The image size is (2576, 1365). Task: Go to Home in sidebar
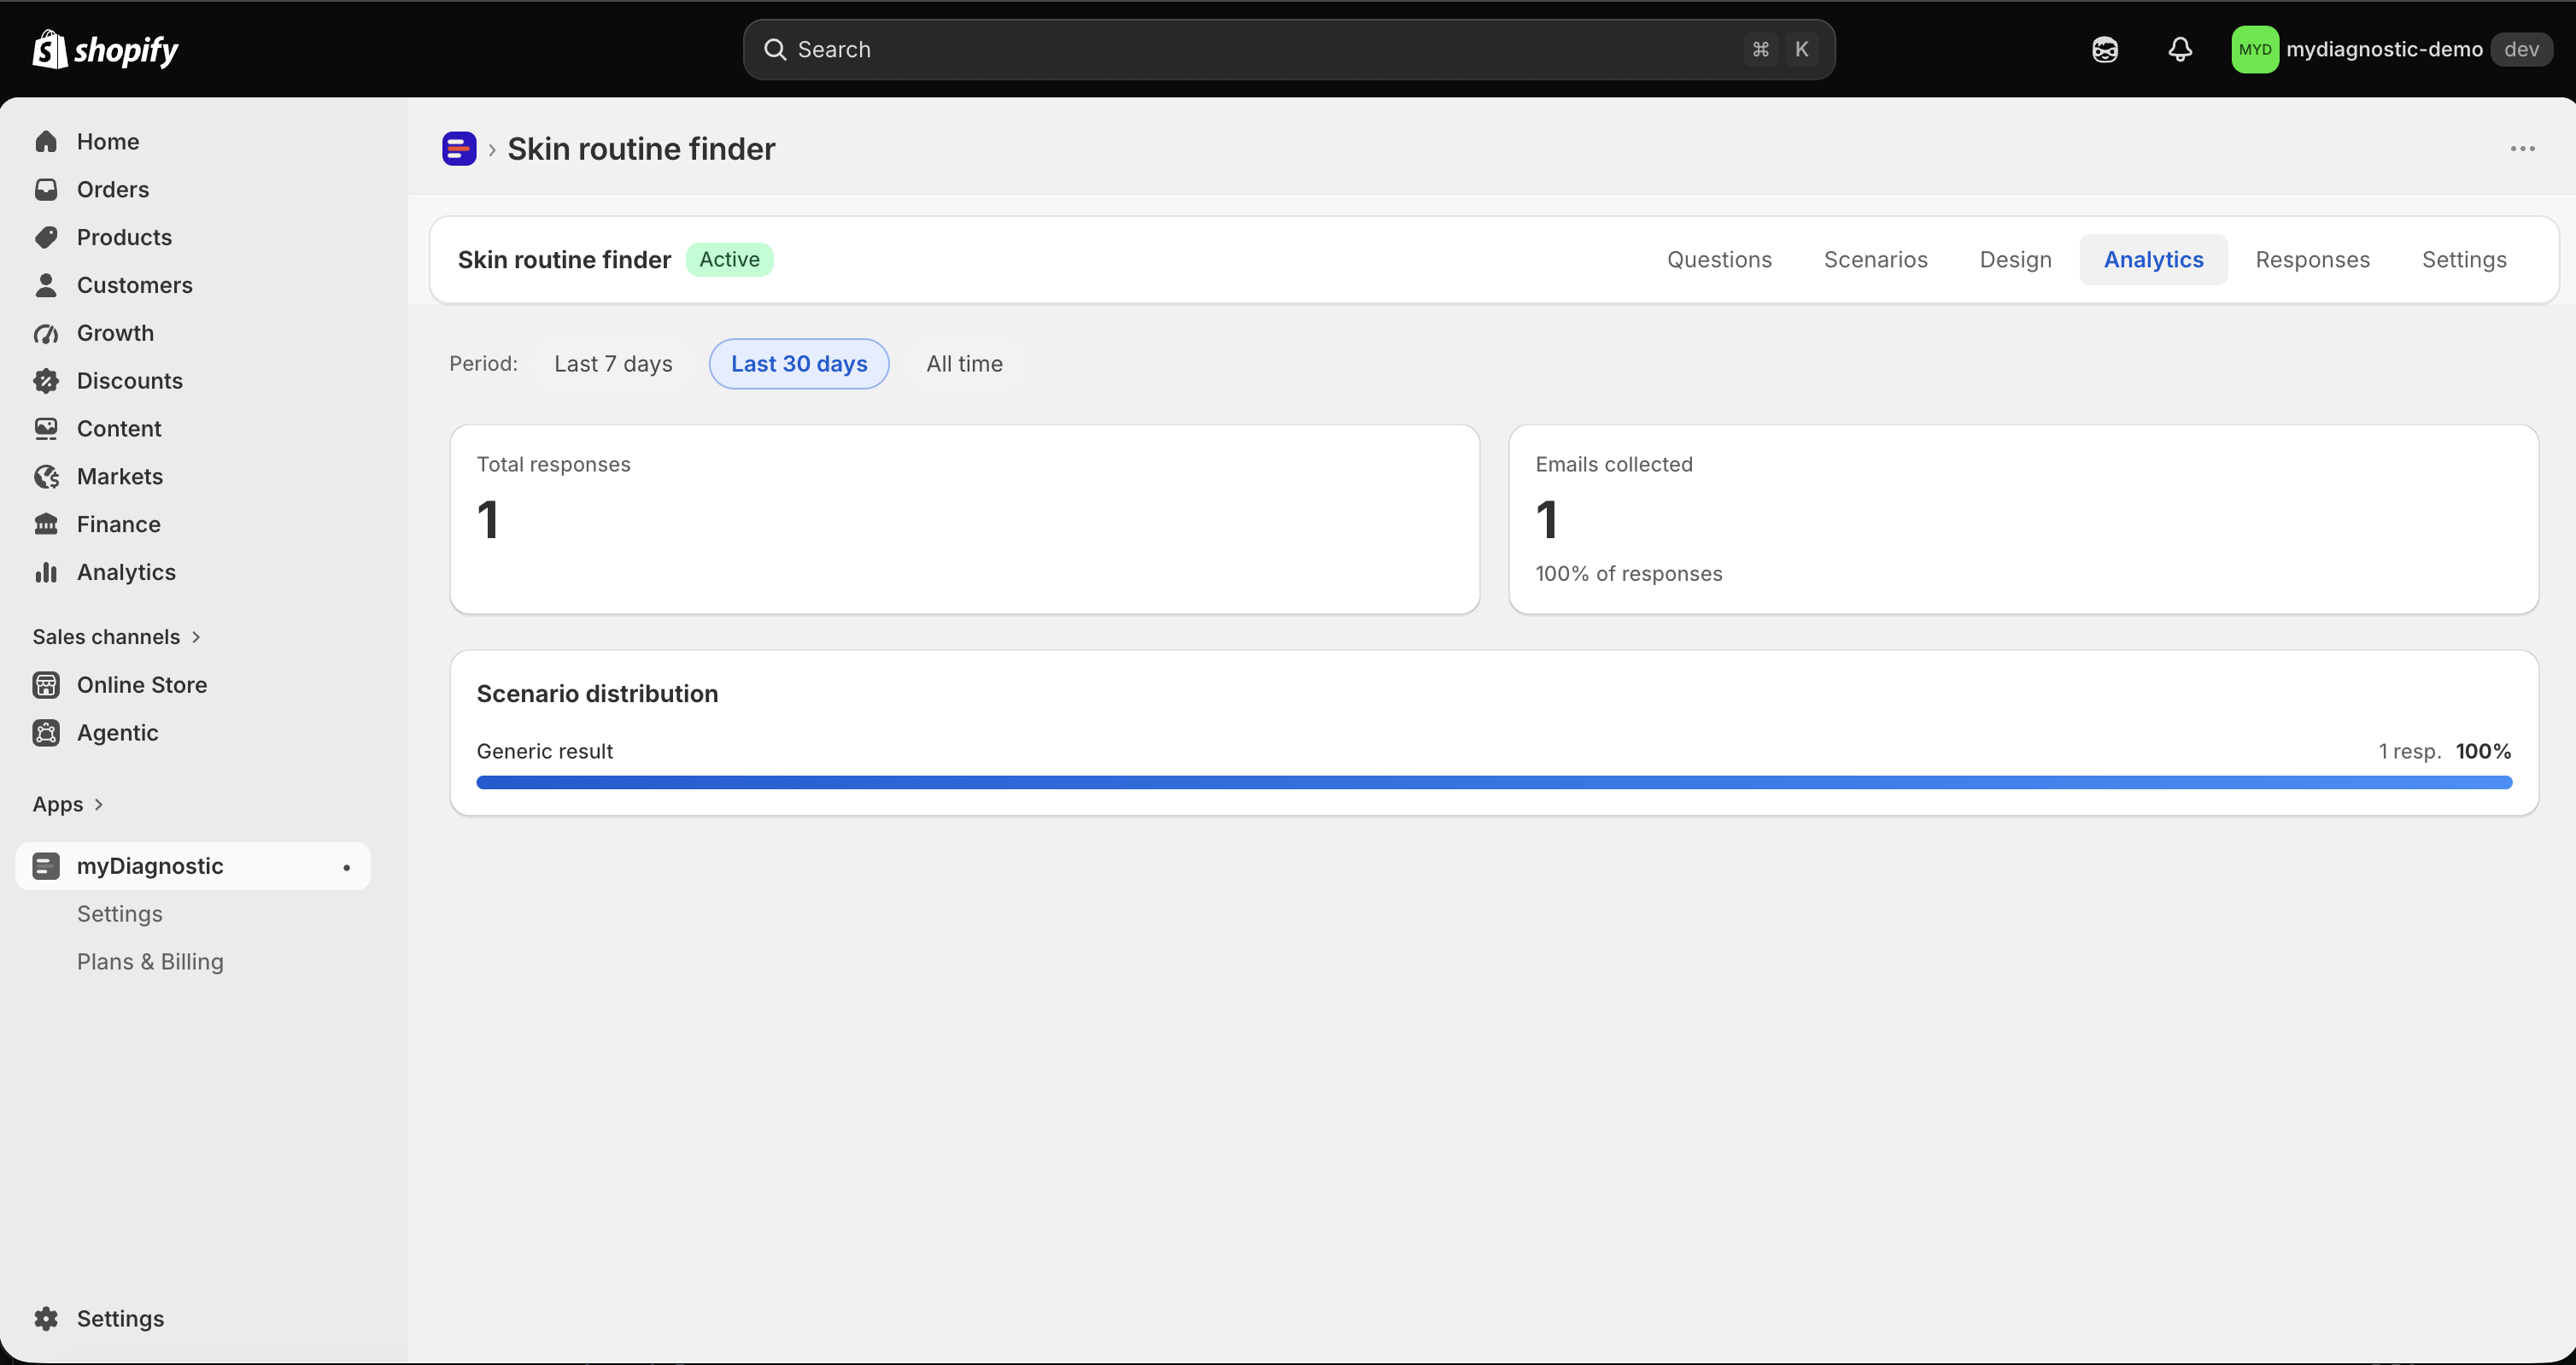(x=192, y=141)
